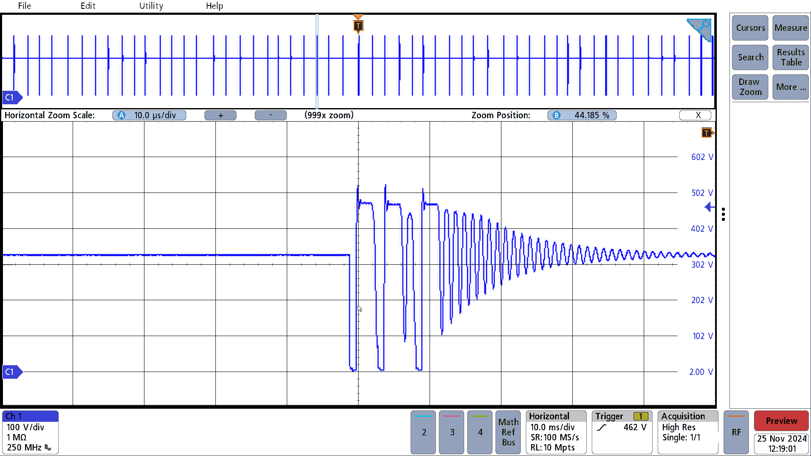Open the More... options button
Image resolution: width=811 pixels, height=456 pixels.
click(791, 87)
